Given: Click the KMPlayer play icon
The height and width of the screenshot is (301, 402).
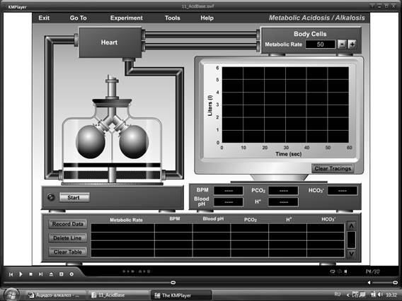Looking at the screenshot, I should click(21, 274).
